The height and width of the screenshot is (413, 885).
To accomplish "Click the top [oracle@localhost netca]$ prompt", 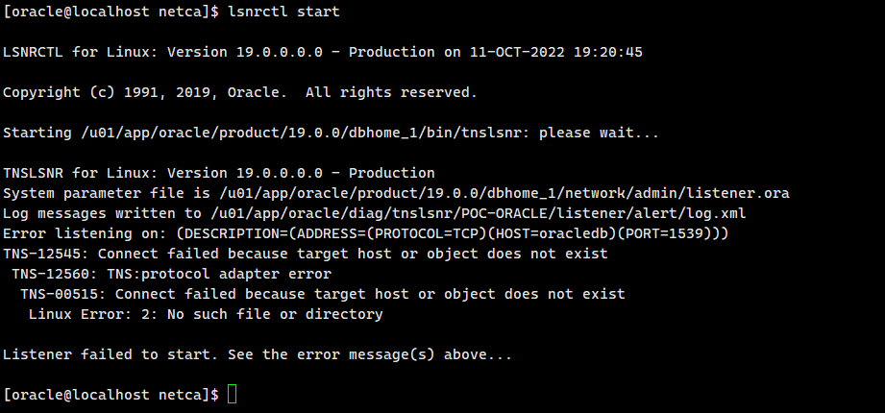I will (x=111, y=12).
